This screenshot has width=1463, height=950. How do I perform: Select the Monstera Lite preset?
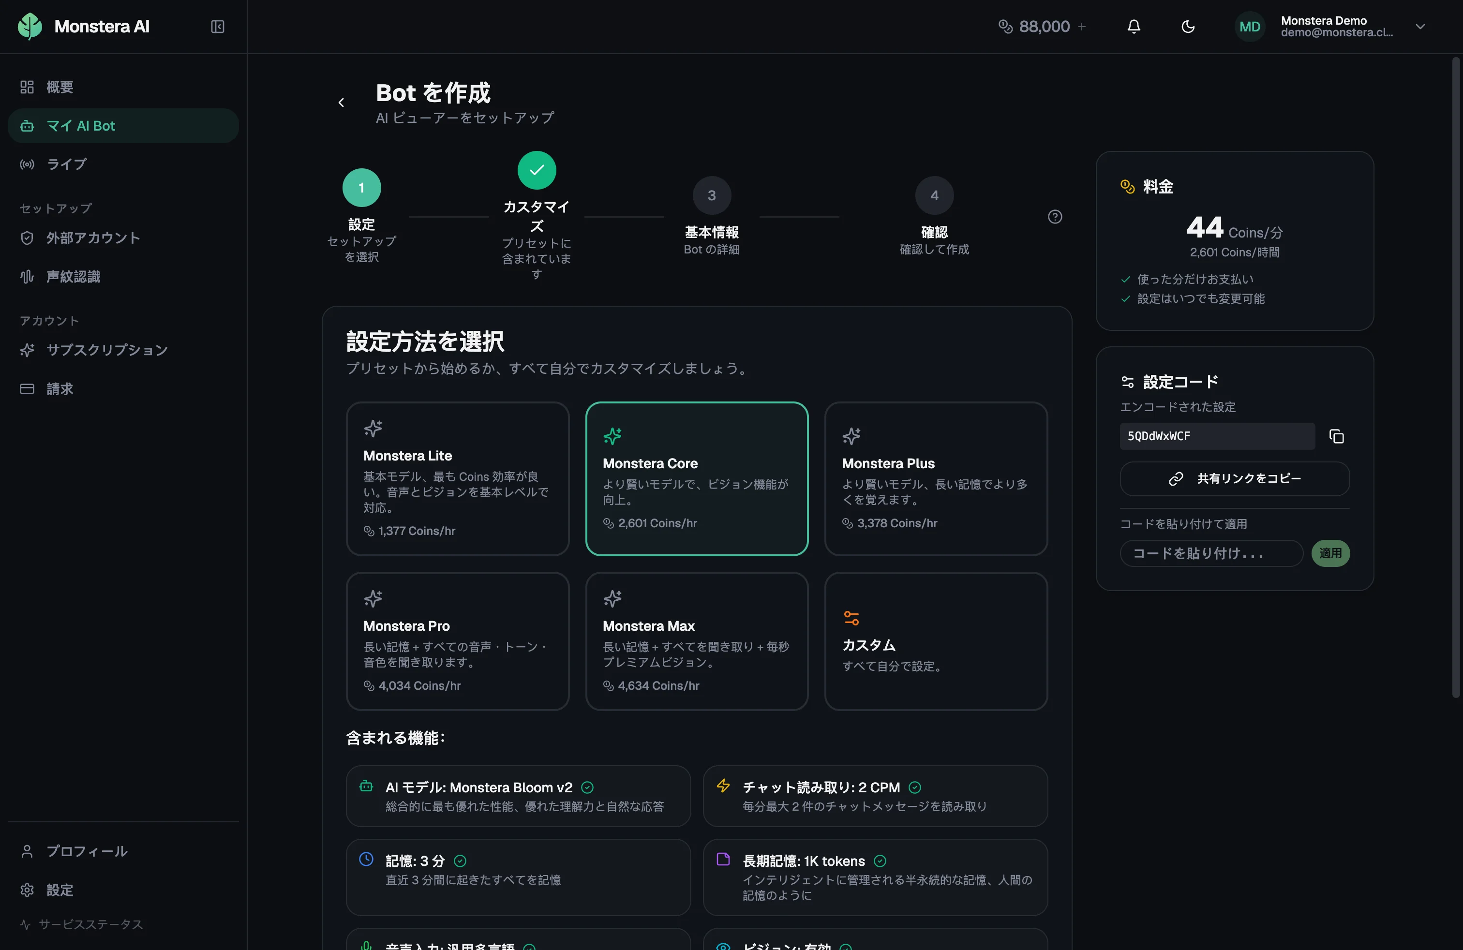pyautogui.click(x=457, y=479)
